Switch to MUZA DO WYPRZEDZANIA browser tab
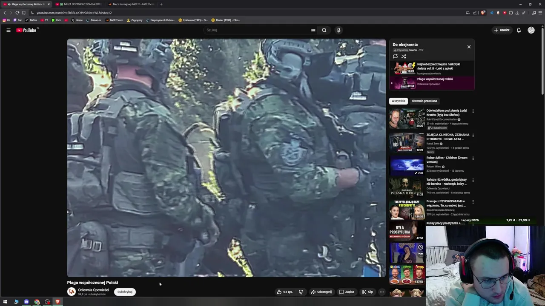Viewport: 545px width, 306px height. coord(80,4)
